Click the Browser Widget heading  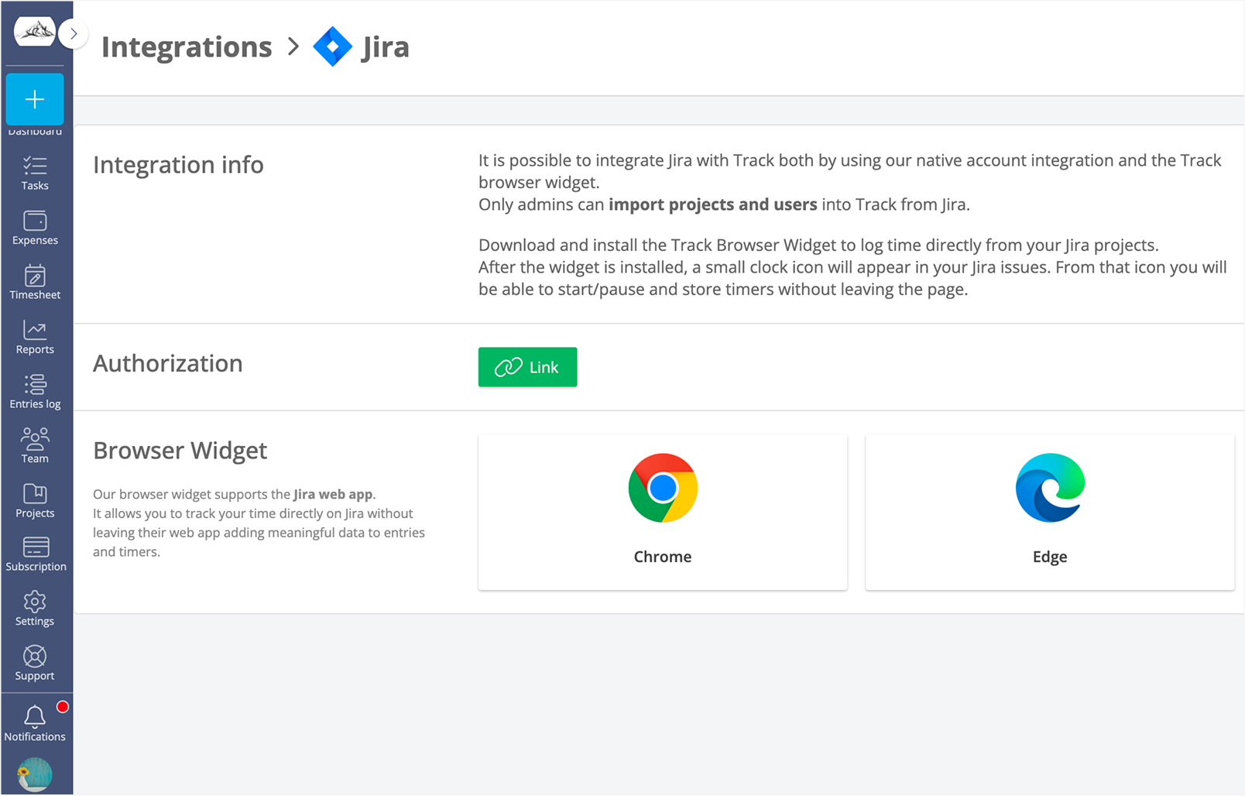click(180, 451)
